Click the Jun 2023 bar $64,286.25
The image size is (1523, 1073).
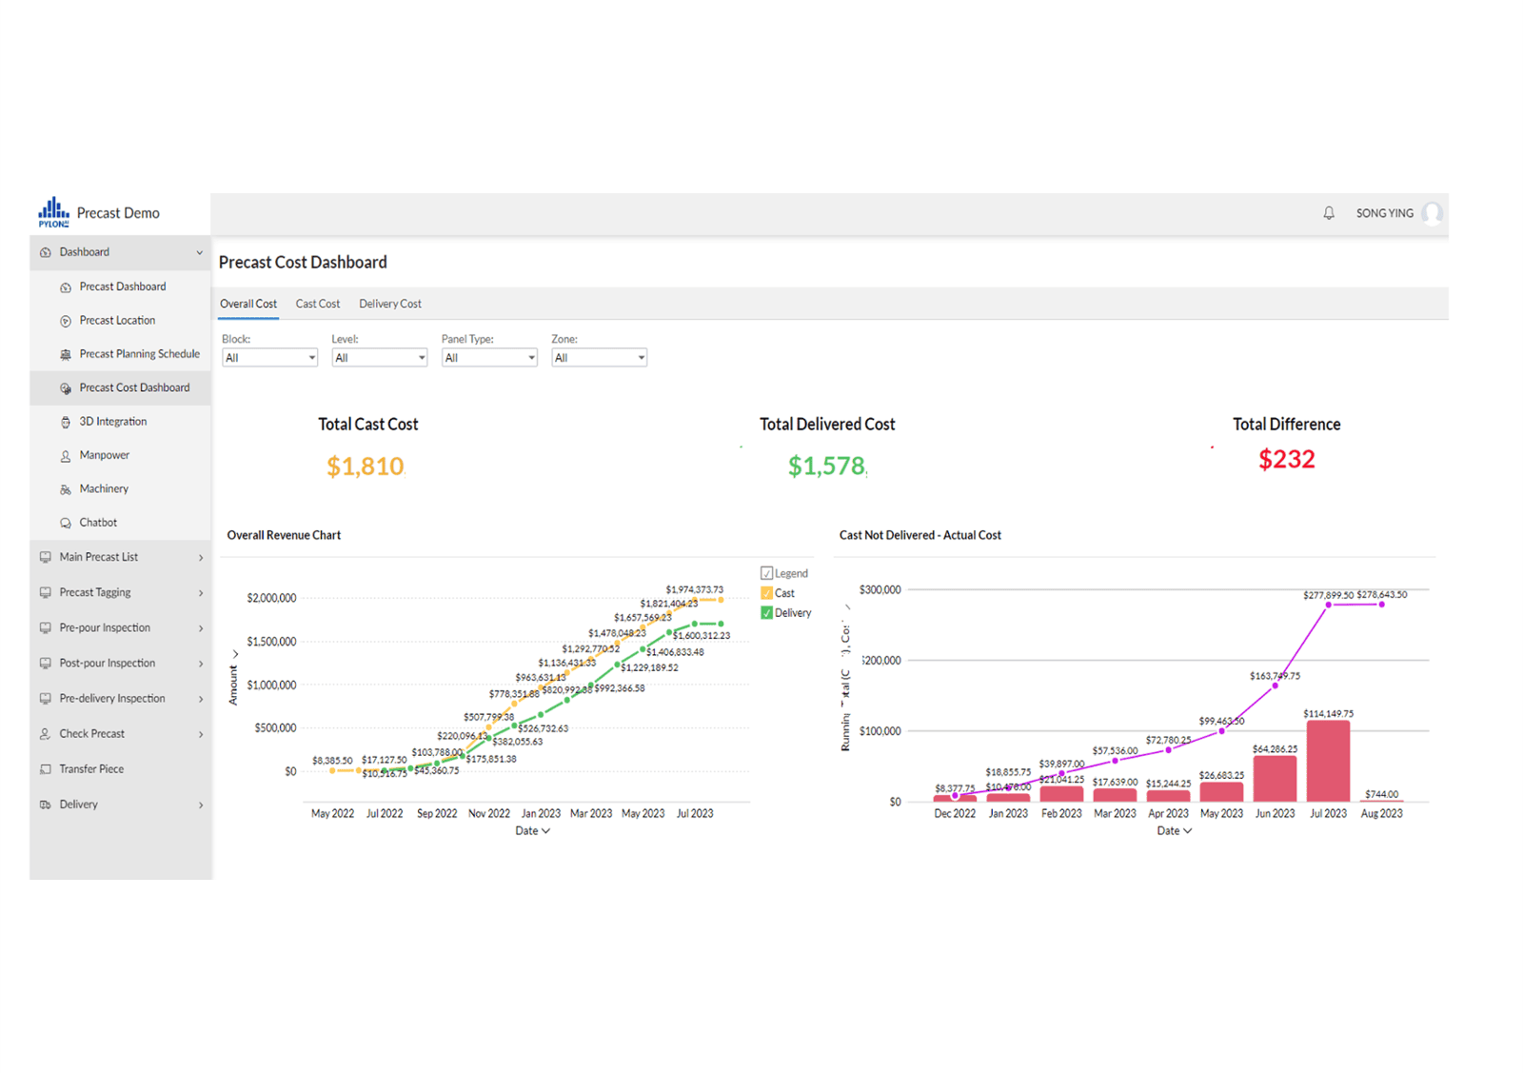1275,779
